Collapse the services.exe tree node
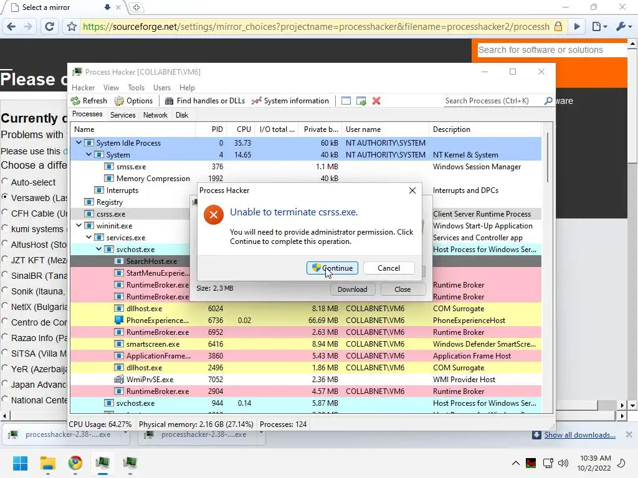 coord(88,237)
